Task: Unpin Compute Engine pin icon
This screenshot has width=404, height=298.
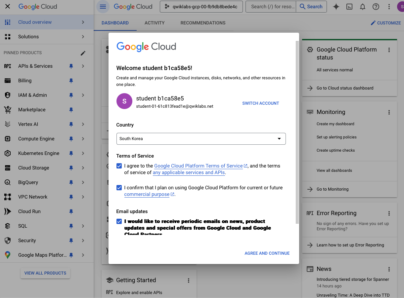Action: click(71, 139)
